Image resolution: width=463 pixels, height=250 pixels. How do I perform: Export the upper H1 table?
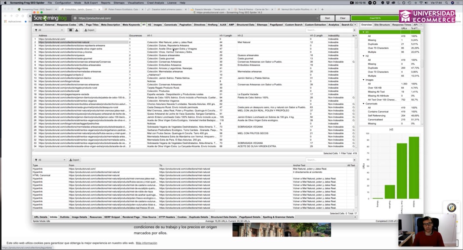click(x=89, y=30)
